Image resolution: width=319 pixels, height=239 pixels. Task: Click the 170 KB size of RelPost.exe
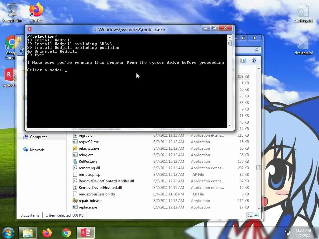click(x=243, y=162)
